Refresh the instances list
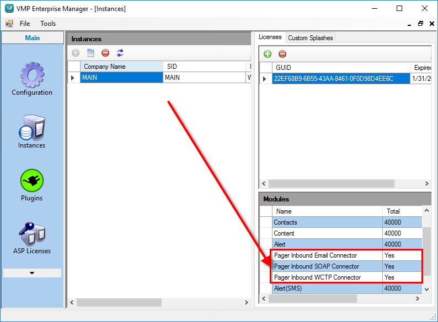Image resolution: width=438 pixels, height=322 pixels. [120, 53]
